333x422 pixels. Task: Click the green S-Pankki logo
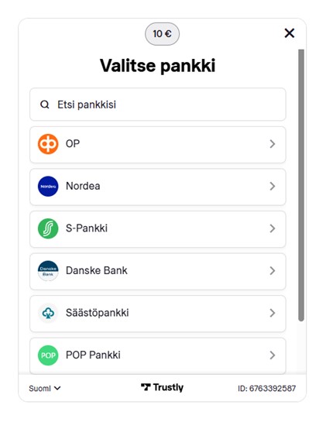click(x=48, y=228)
